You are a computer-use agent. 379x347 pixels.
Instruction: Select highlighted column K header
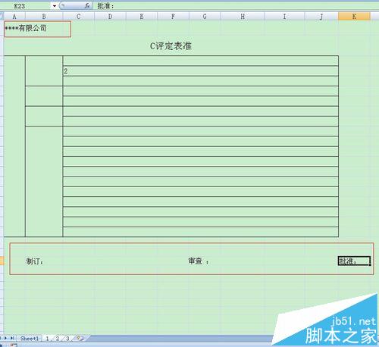click(354, 17)
